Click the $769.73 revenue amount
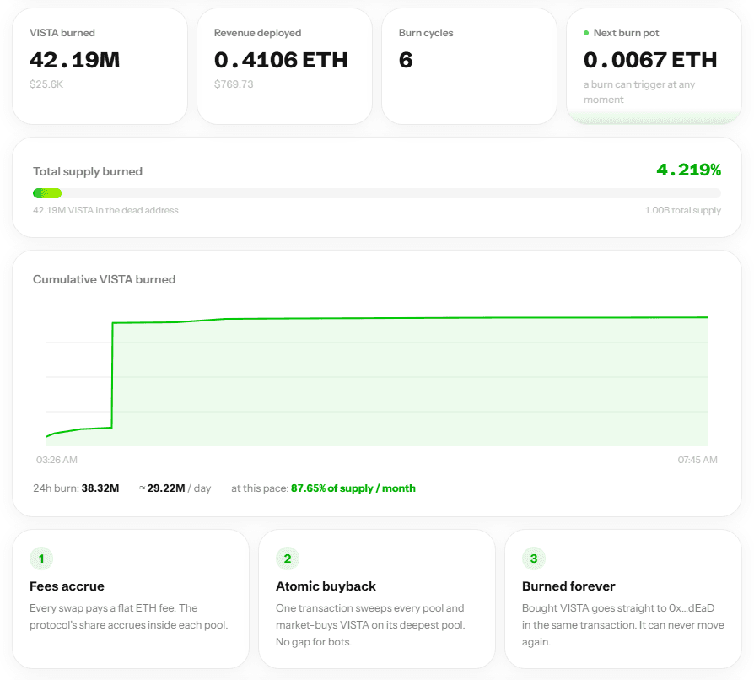Viewport: 754px width, 680px height. click(234, 84)
